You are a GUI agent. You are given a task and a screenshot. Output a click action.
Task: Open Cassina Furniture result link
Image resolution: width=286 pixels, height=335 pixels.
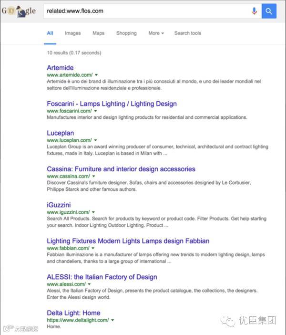pos(121,169)
